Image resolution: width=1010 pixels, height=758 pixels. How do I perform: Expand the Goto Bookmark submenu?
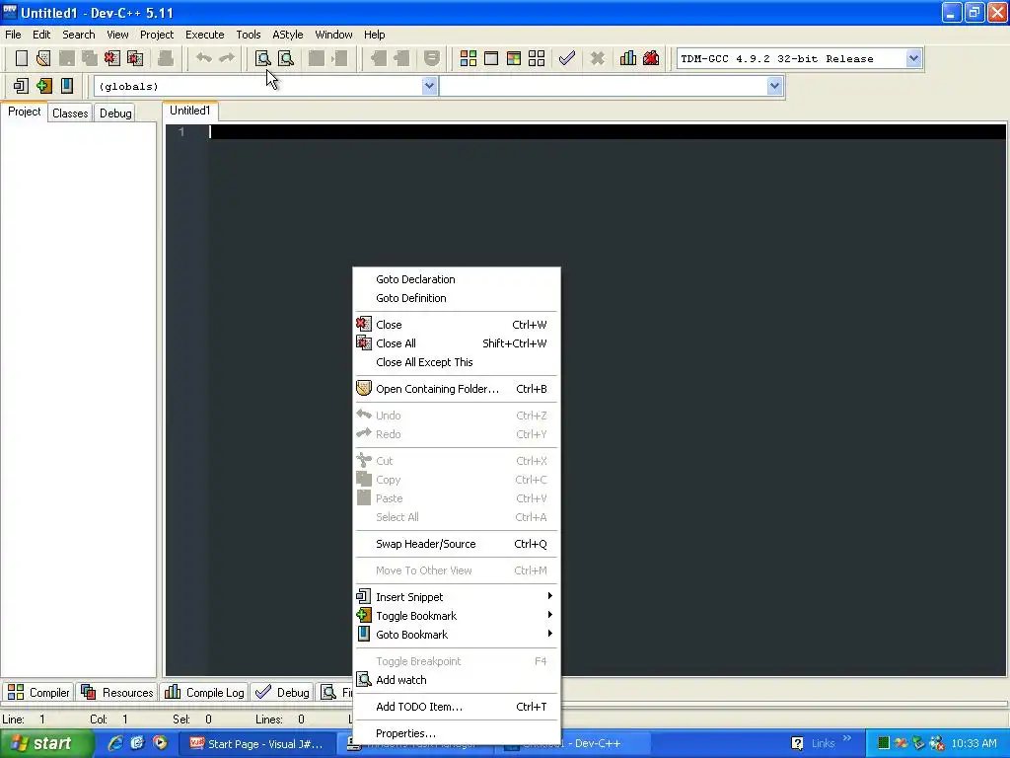[x=456, y=635]
